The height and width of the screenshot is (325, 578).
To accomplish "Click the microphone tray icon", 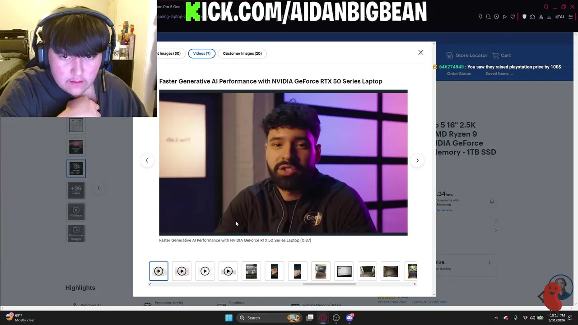I will coord(515,318).
